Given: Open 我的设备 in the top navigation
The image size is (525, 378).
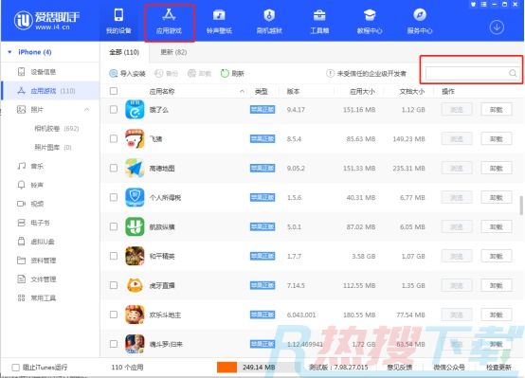Looking at the screenshot, I should [118, 22].
